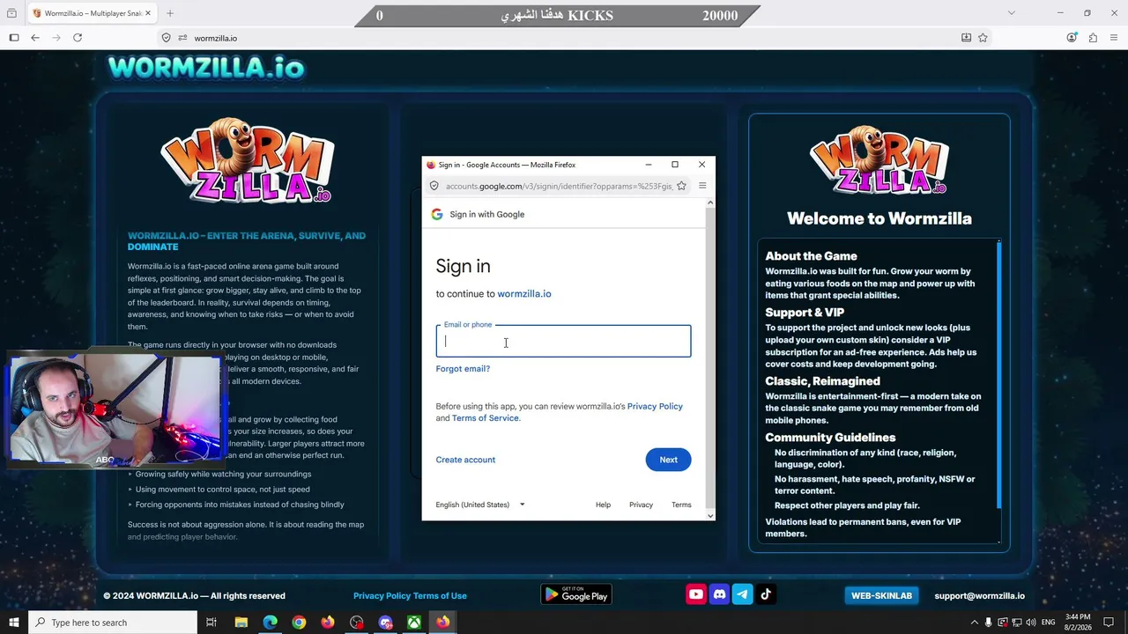Open the wormzilla.io link in Sign in dialog
Image resolution: width=1128 pixels, height=634 pixels.
[524, 294]
